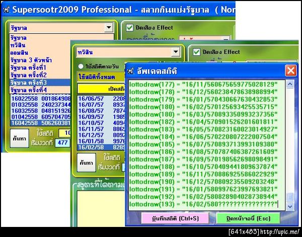Click the lottodraw(182) line in the editor
This screenshot has height=237, width=302.
coord(203,122)
